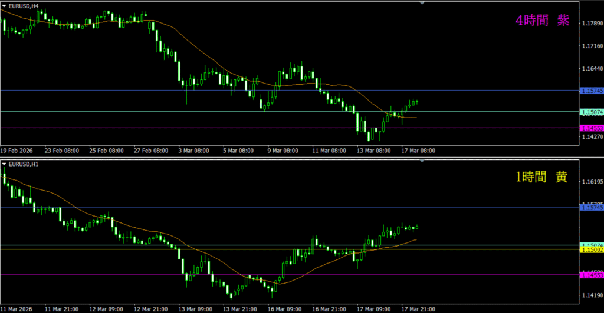Select the blue 1.15745 price tag on H4 chart

[x=591, y=91]
